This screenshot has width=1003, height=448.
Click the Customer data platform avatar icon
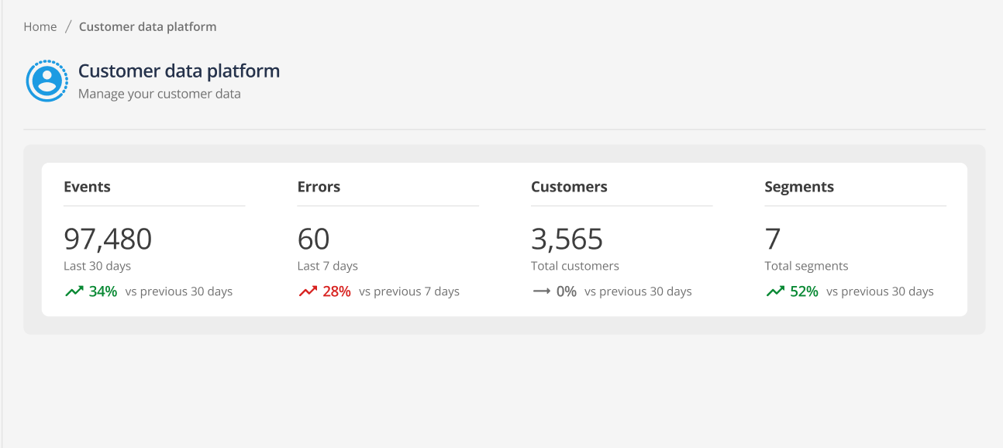tap(47, 81)
